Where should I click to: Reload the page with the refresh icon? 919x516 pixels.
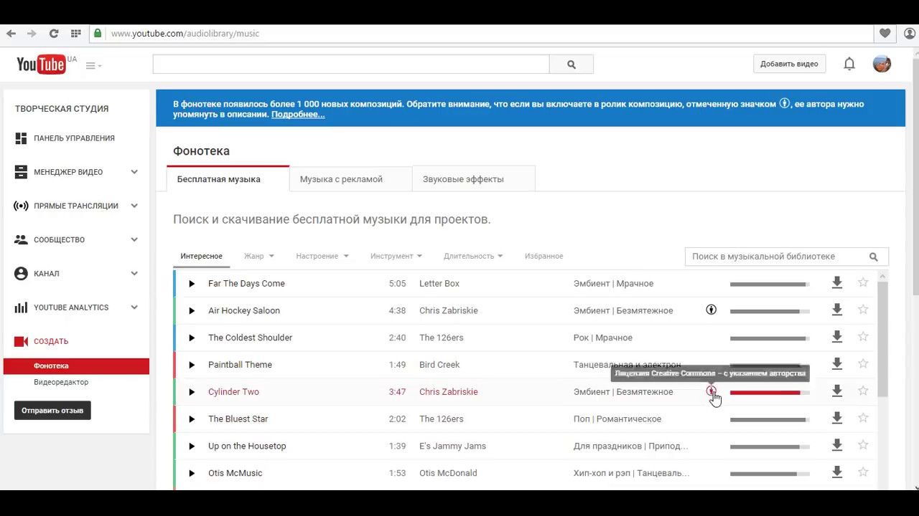[53, 34]
